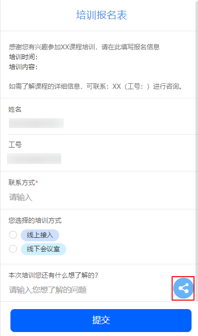Choose the 线下会议室 option tag
This screenshot has height=336, width=198.
(x=43, y=249)
